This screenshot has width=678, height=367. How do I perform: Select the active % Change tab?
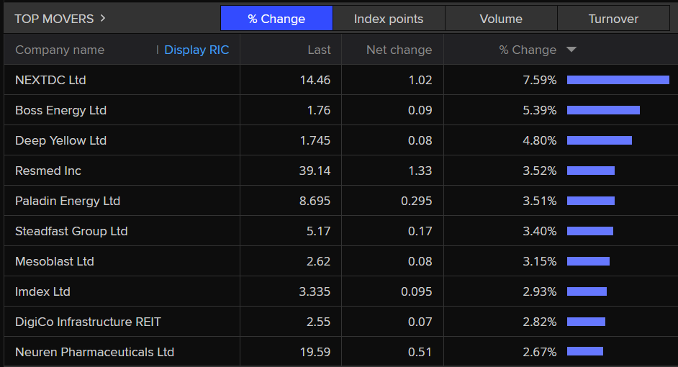pyautogui.click(x=276, y=19)
